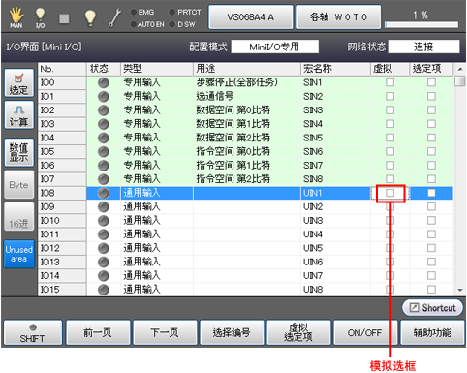Open the 各轴 W0 T0 selector

pos(338,16)
